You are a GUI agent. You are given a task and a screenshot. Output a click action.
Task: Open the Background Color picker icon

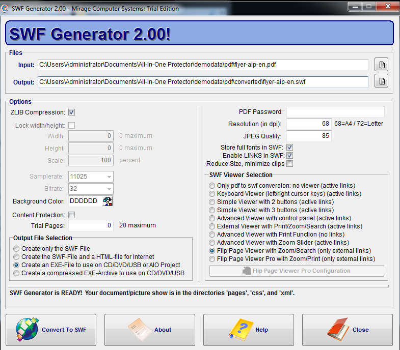point(108,201)
